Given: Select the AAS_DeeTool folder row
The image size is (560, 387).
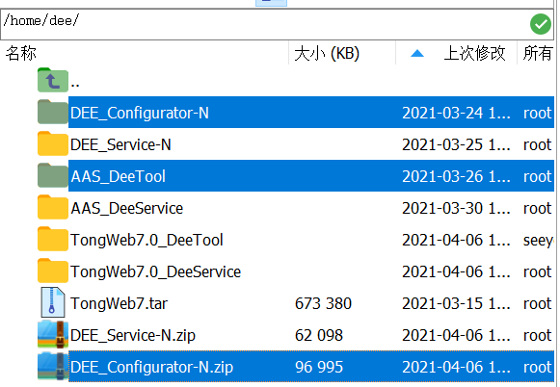Looking at the screenshot, I should click(311, 176).
